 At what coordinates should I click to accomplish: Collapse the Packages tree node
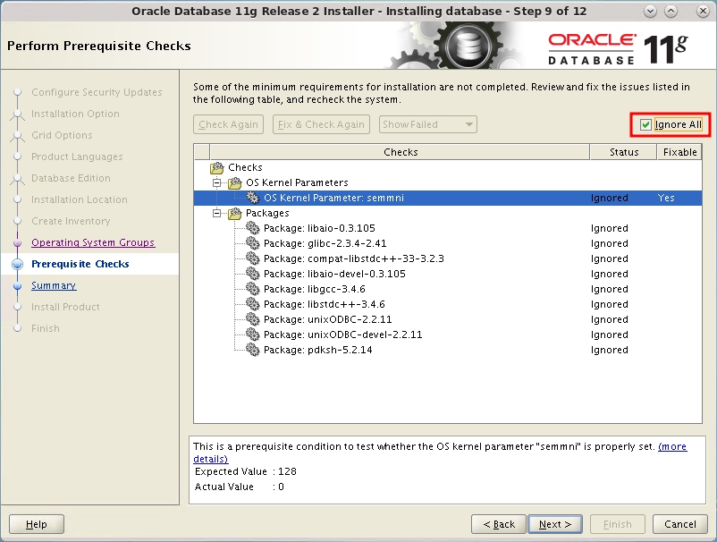pos(216,213)
